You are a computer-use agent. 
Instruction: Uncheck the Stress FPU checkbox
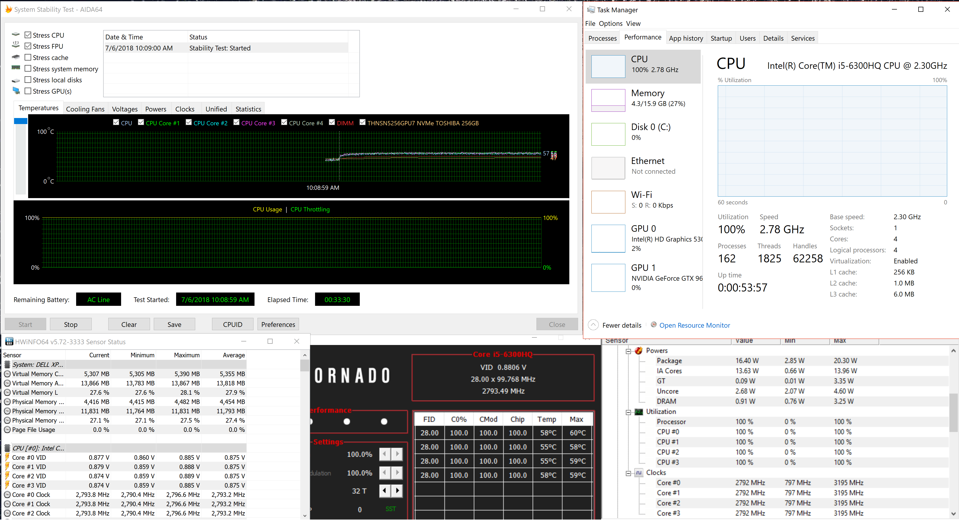pos(28,46)
